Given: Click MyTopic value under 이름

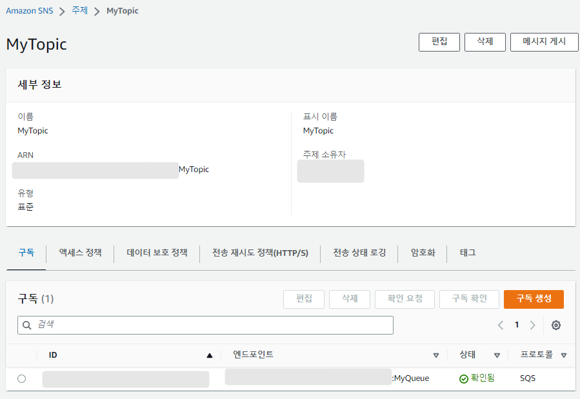Looking at the screenshot, I should coord(33,131).
